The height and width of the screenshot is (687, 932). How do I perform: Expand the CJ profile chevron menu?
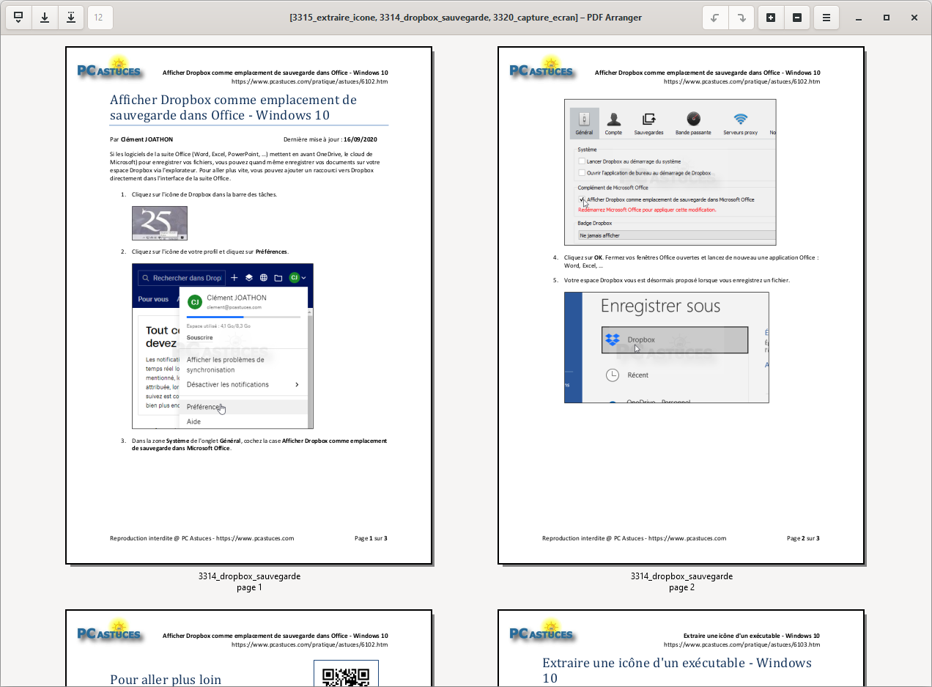tap(303, 278)
